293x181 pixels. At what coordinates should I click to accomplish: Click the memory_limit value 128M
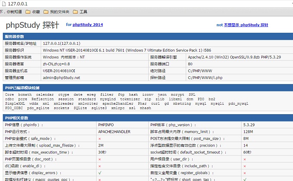(248, 132)
